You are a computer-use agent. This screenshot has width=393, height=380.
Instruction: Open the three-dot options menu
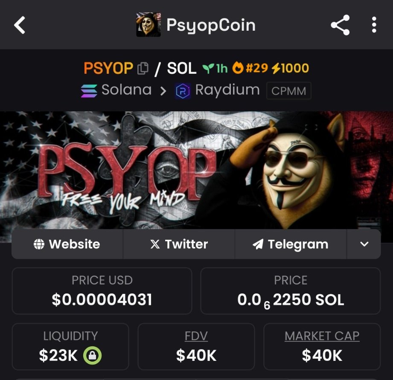point(374,25)
